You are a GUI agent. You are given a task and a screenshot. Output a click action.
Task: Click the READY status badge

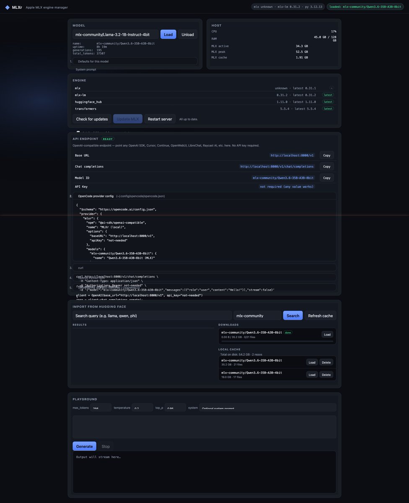pos(108,139)
